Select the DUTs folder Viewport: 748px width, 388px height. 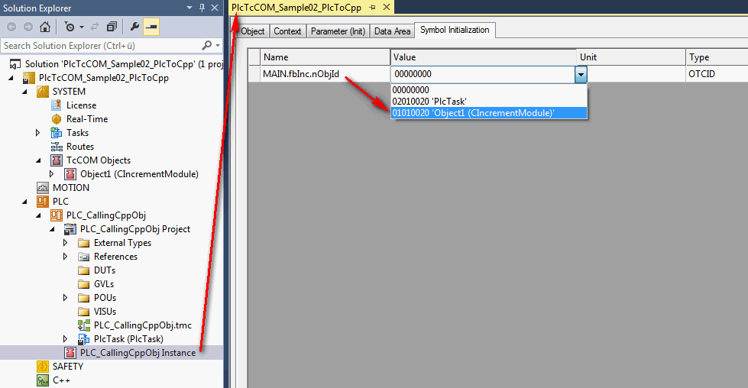click(97, 270)
